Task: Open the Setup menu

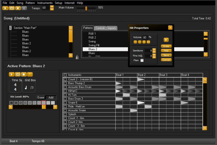Action: click(x=58, y=3)
